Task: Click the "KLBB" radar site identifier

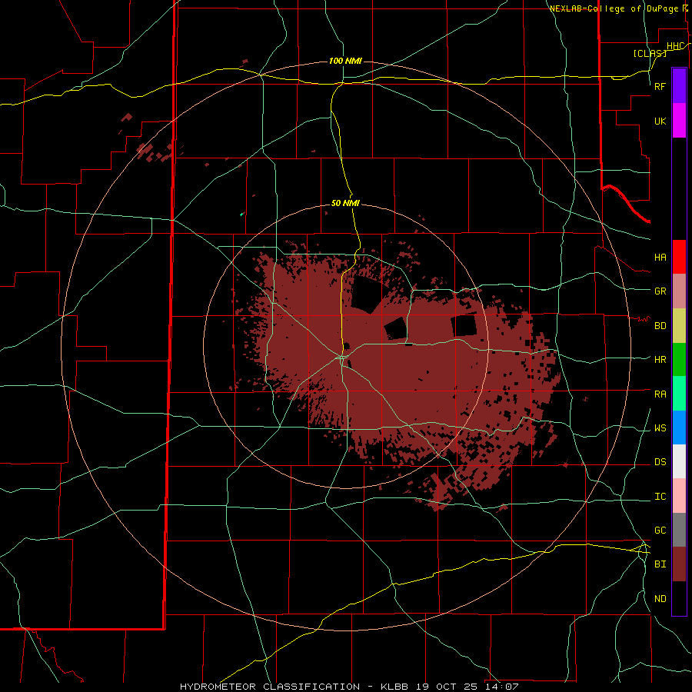Action: point(394,687)
